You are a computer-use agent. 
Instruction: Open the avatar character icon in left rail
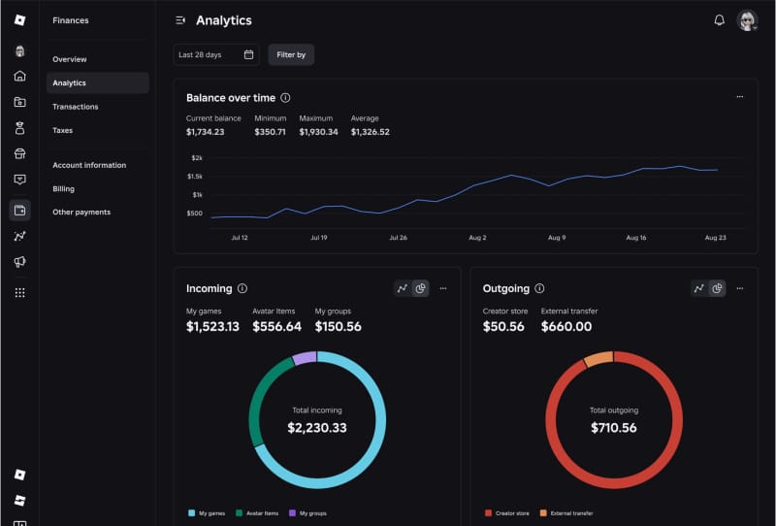19,128
